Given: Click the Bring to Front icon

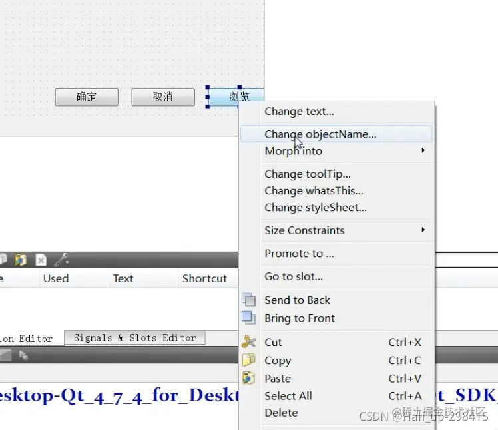Looking at the screenshot, I should coord(248,318).
